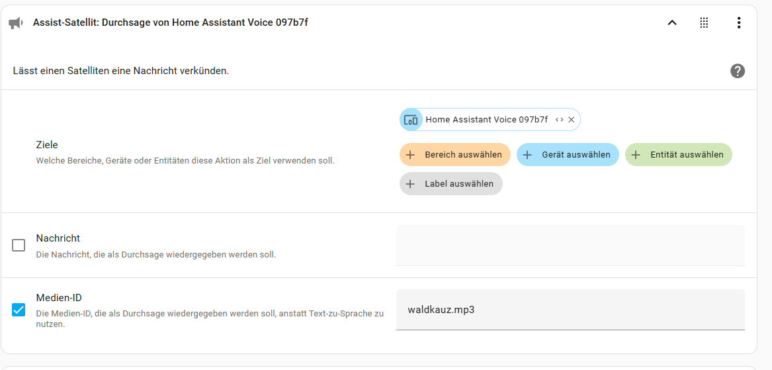Image resolution: width=772 pixels, height=370 pixels.
Task: Enable the Nachricht checkbox
Action: click(19, 246)
